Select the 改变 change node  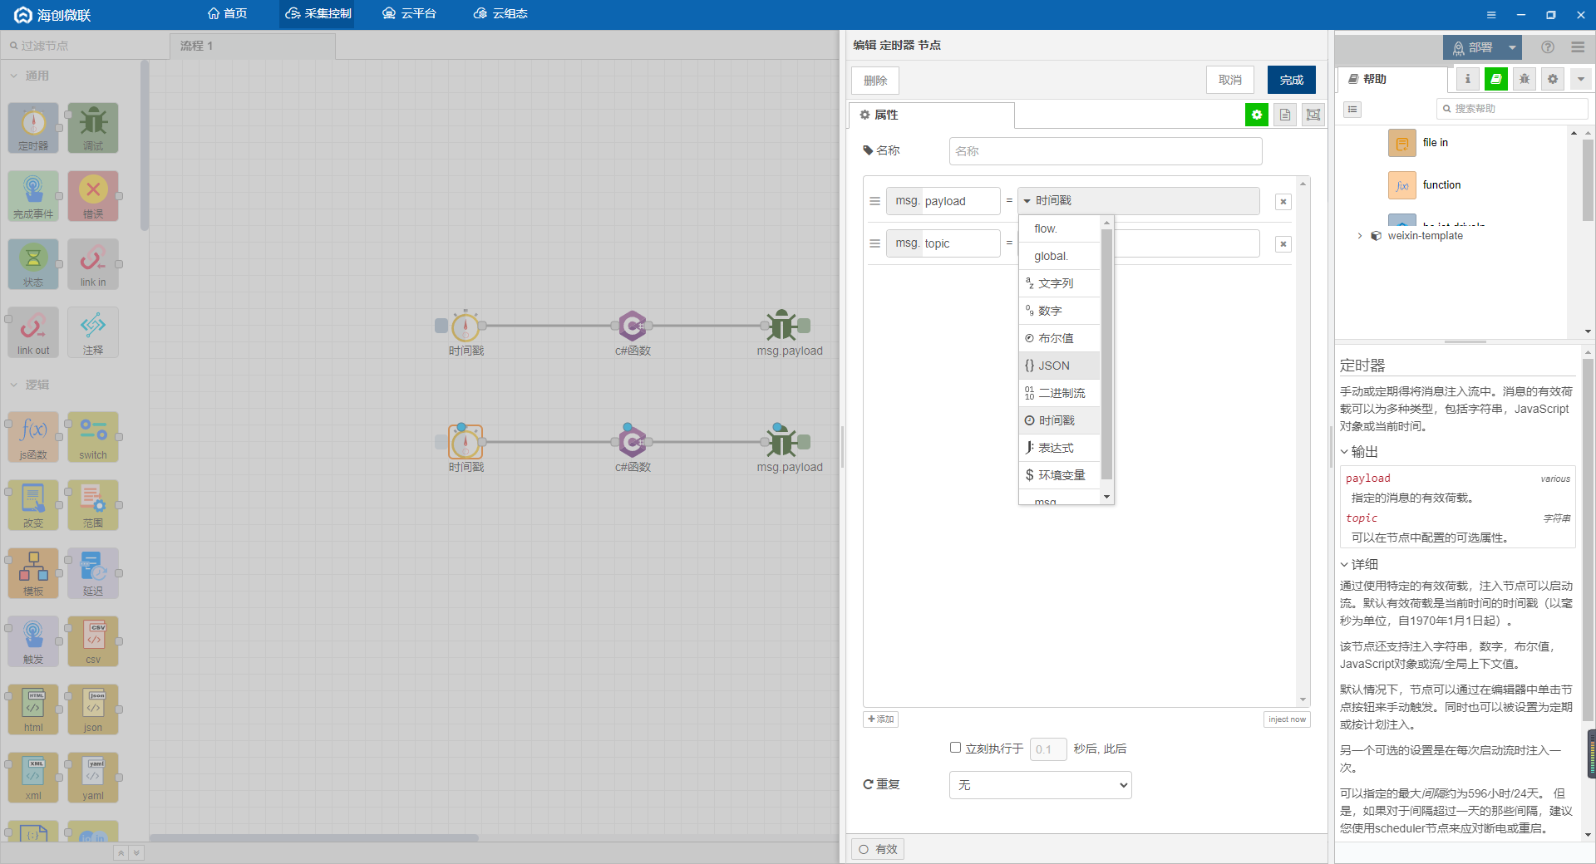click(x=33, y=505)
